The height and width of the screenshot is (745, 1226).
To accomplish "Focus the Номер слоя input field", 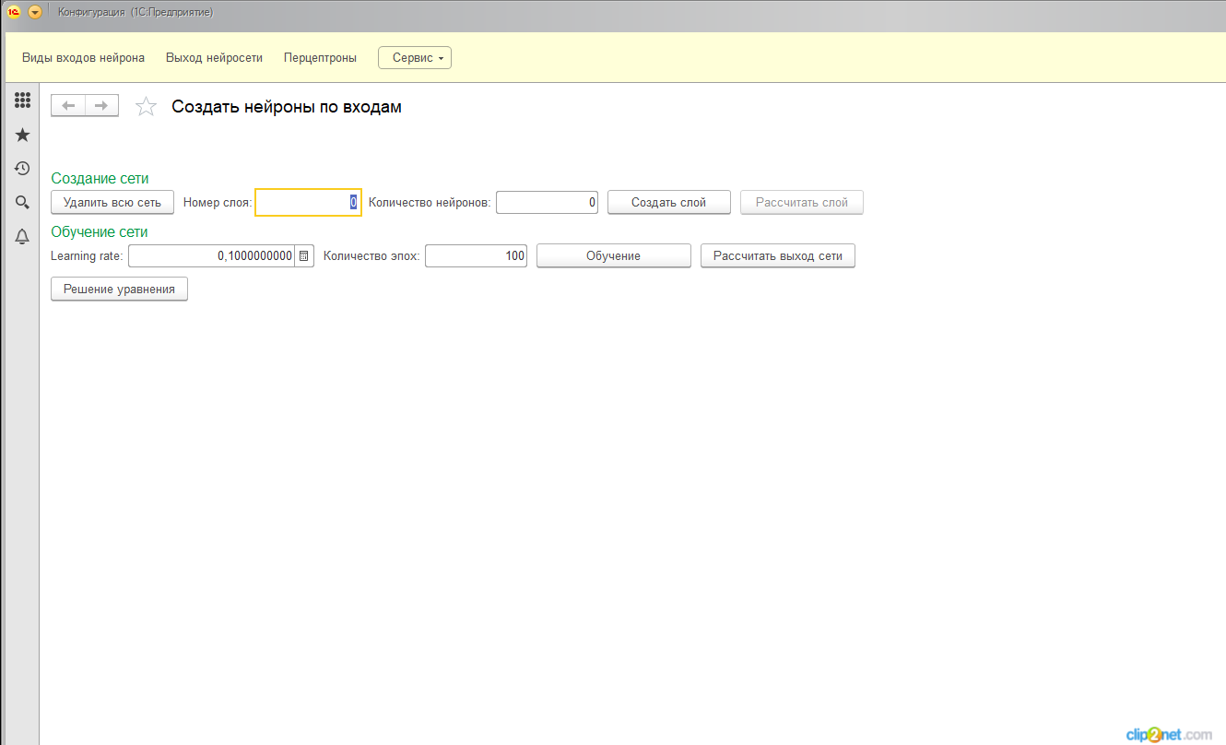I will coord(308,202).
